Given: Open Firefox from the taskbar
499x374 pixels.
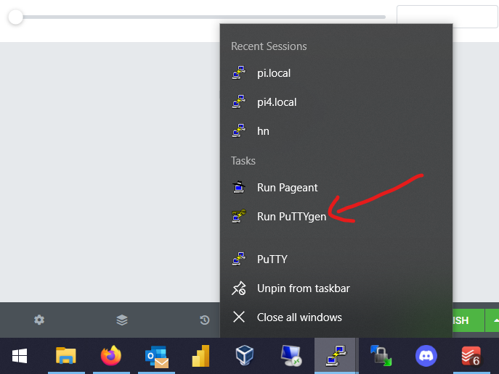Looking at the screenshot, I should click(111, 356).
